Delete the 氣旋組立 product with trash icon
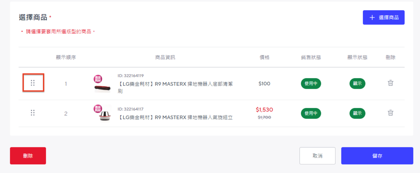The height and width of the screenshot is (173, 420). coord(390,113)
